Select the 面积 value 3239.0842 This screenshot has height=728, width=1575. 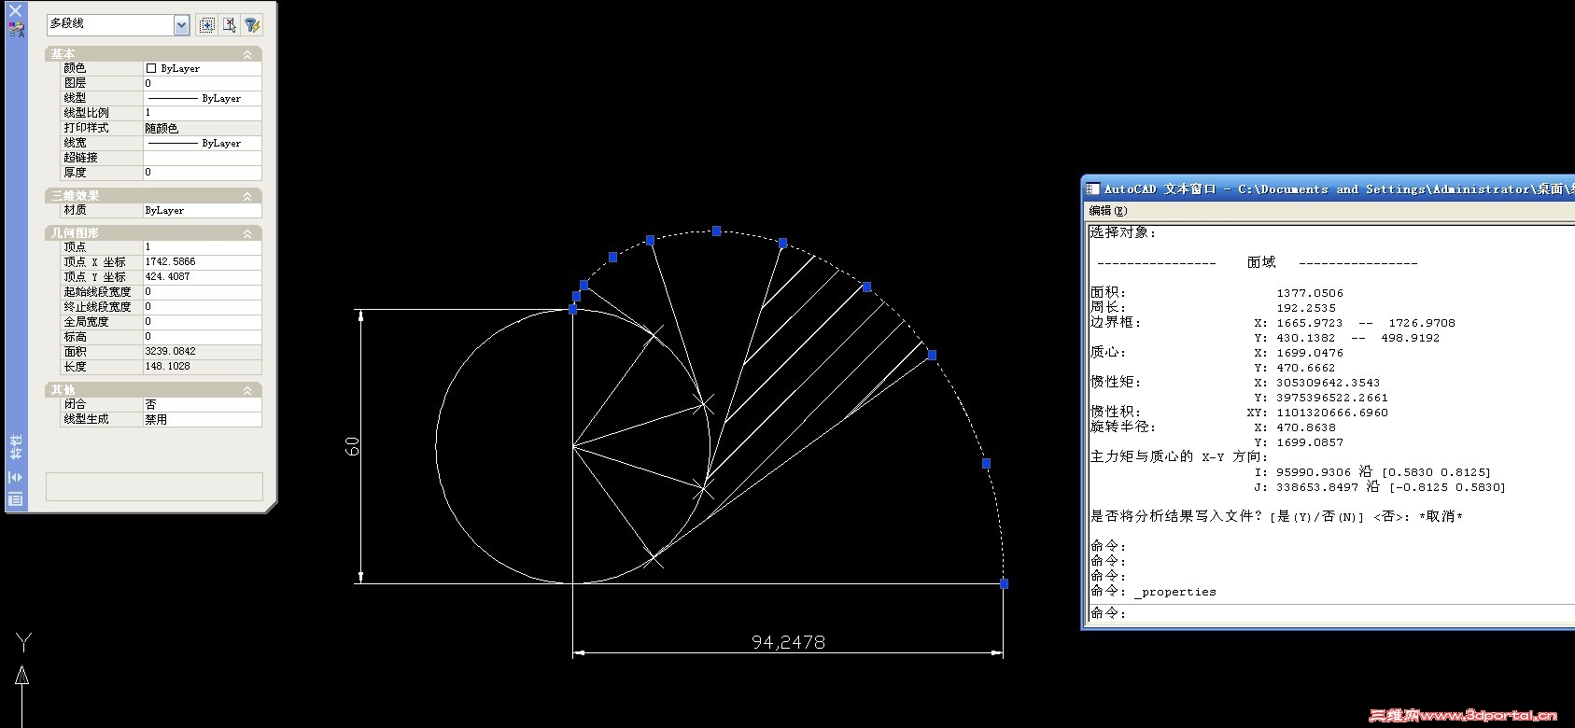pos(202,352)
